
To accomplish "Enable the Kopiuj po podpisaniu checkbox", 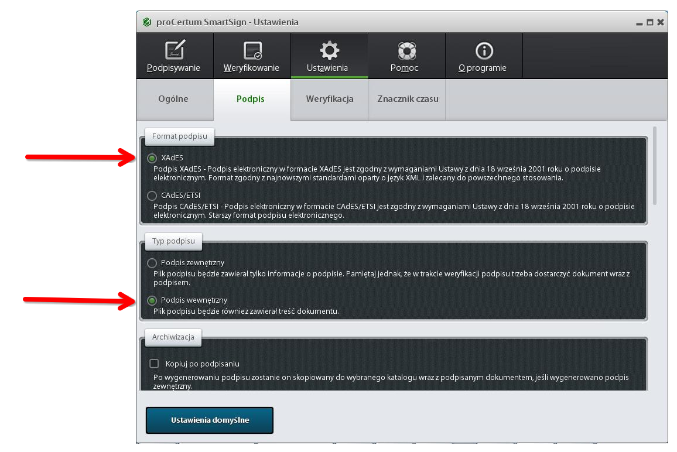I will [x=155, y=364].
